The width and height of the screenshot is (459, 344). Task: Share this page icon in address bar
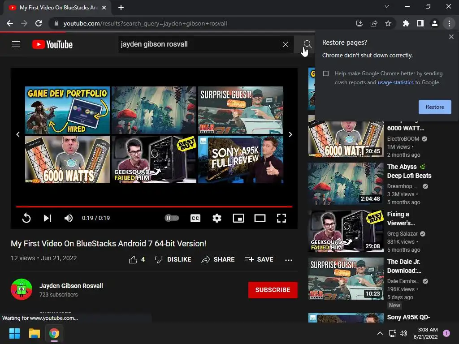374,23
